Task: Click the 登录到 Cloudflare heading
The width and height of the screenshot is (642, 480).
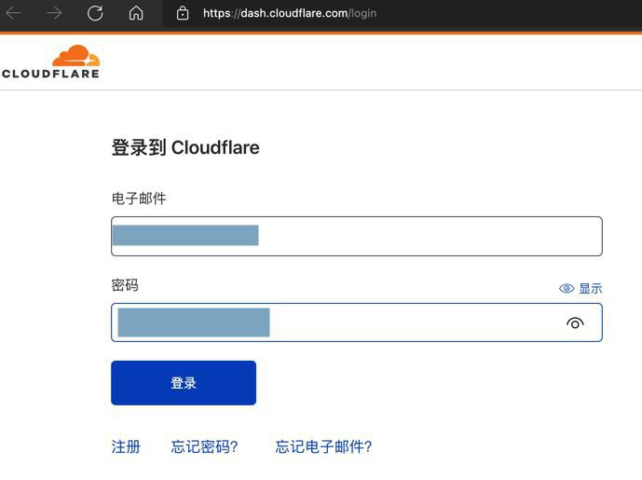Action: pyautogui.click(x=185, y=147)
